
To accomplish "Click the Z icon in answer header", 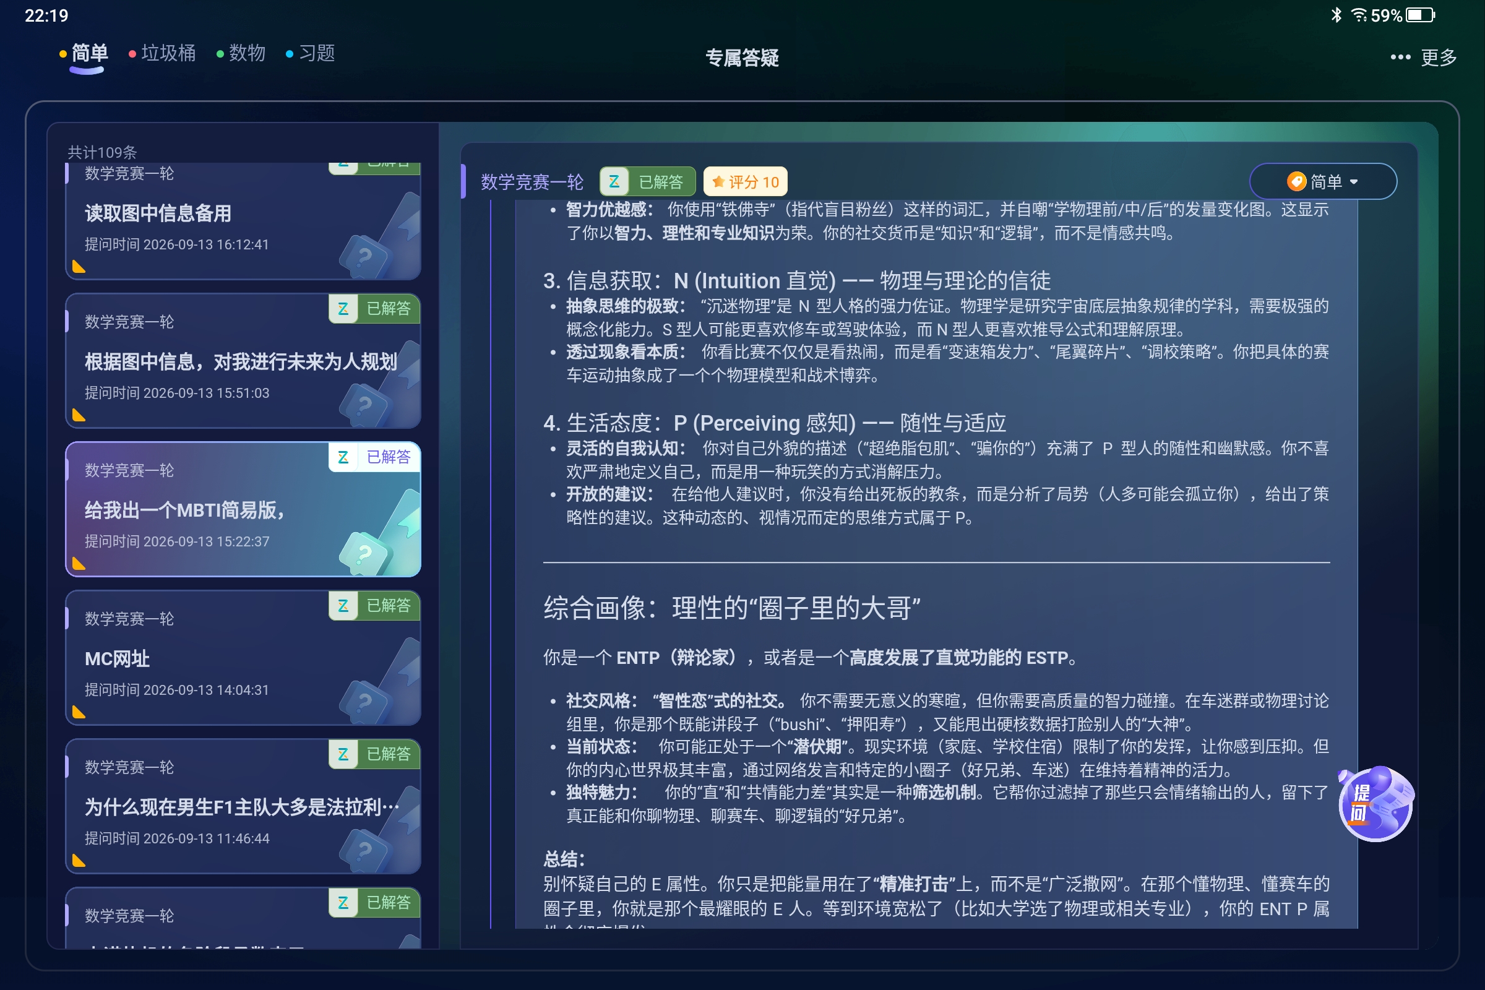I will pyautogui.click(x=614, y=182).
